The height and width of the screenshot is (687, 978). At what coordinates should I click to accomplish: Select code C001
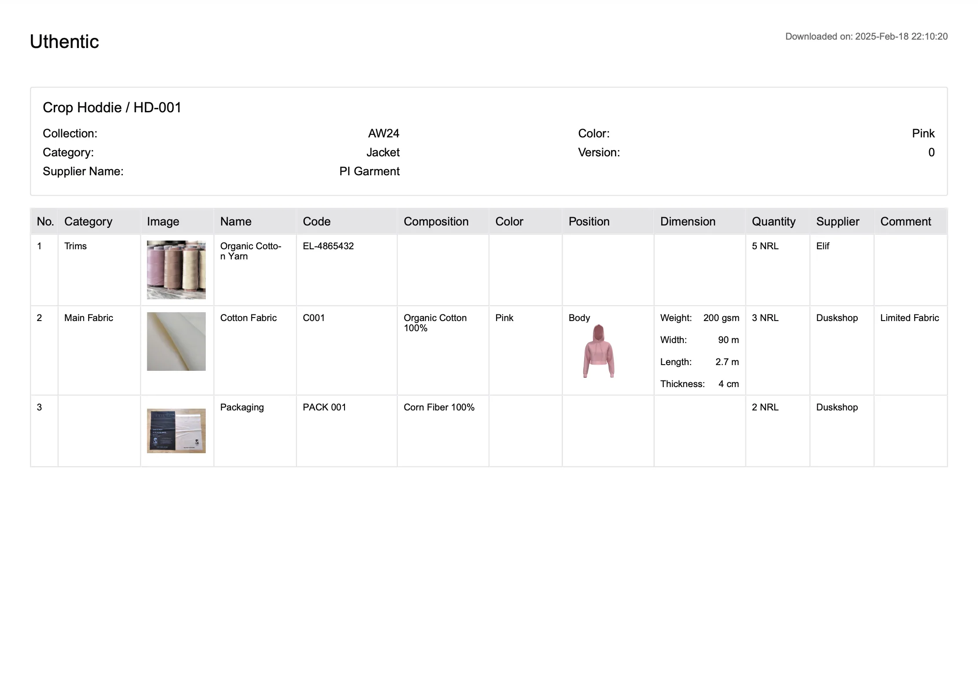(x=314, y=318)
